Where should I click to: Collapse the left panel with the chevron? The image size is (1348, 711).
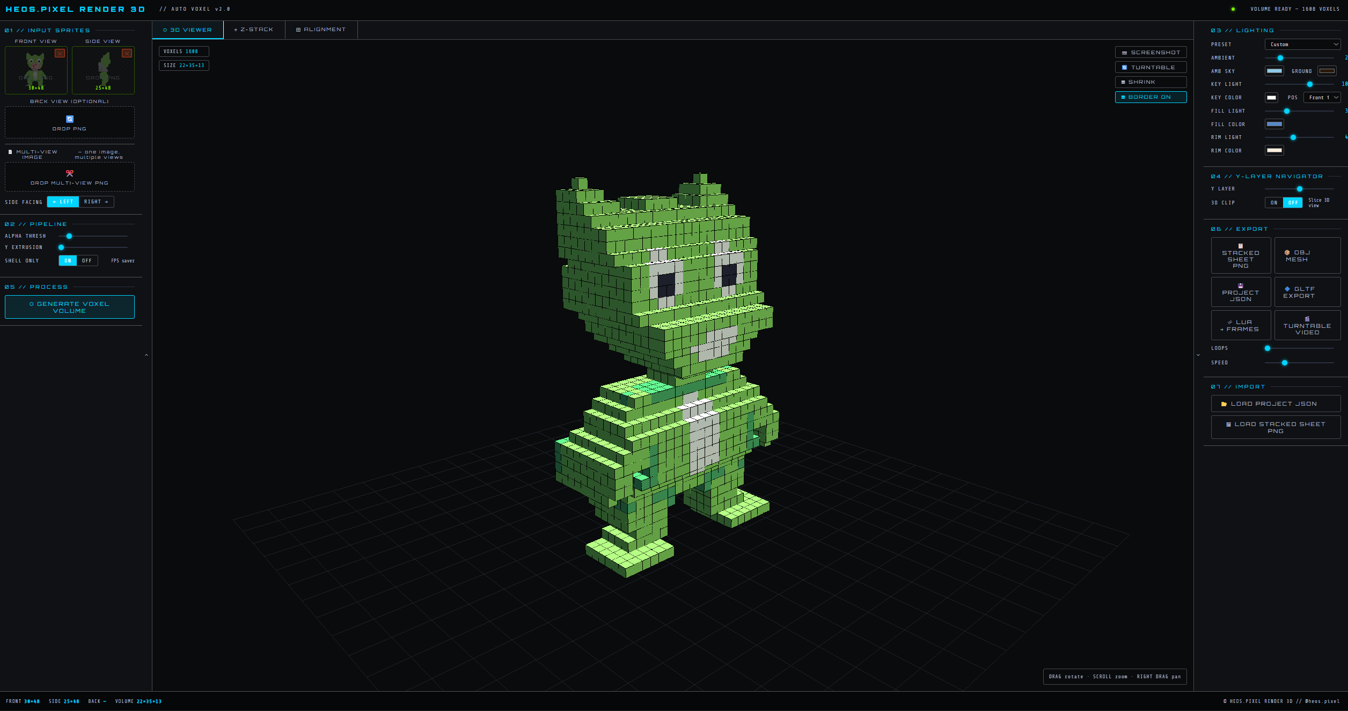[x=146, y=355]
